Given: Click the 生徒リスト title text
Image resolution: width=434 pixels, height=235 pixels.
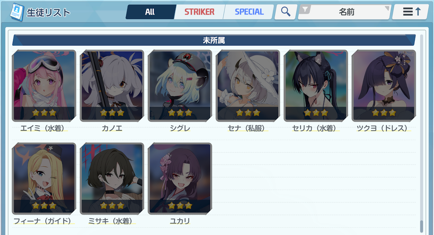Looking at the screenshot, I should pos(49,13).
